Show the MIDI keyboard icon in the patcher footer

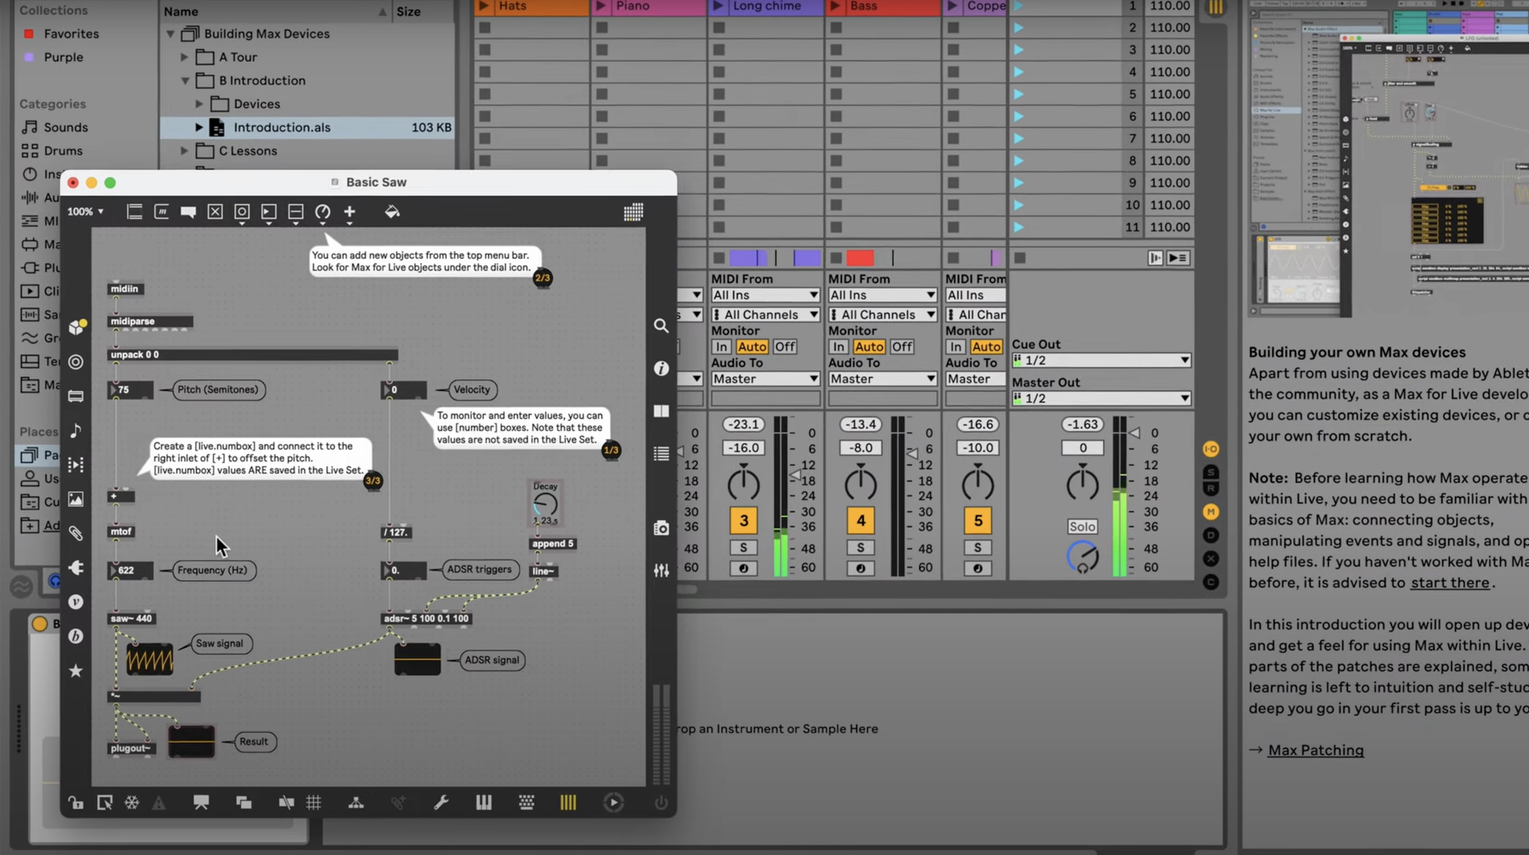click(x=484, y=803)
